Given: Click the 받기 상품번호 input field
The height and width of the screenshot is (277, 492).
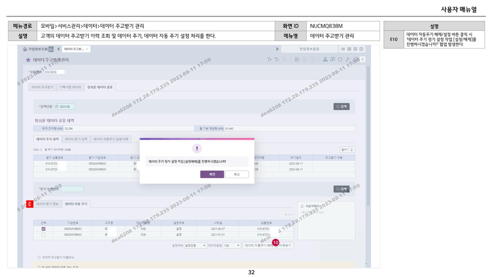Looking at the screenshot, I should [x=72, y=189].
